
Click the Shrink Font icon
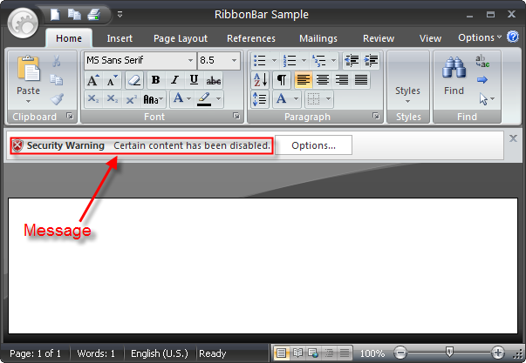pos(112,80)
